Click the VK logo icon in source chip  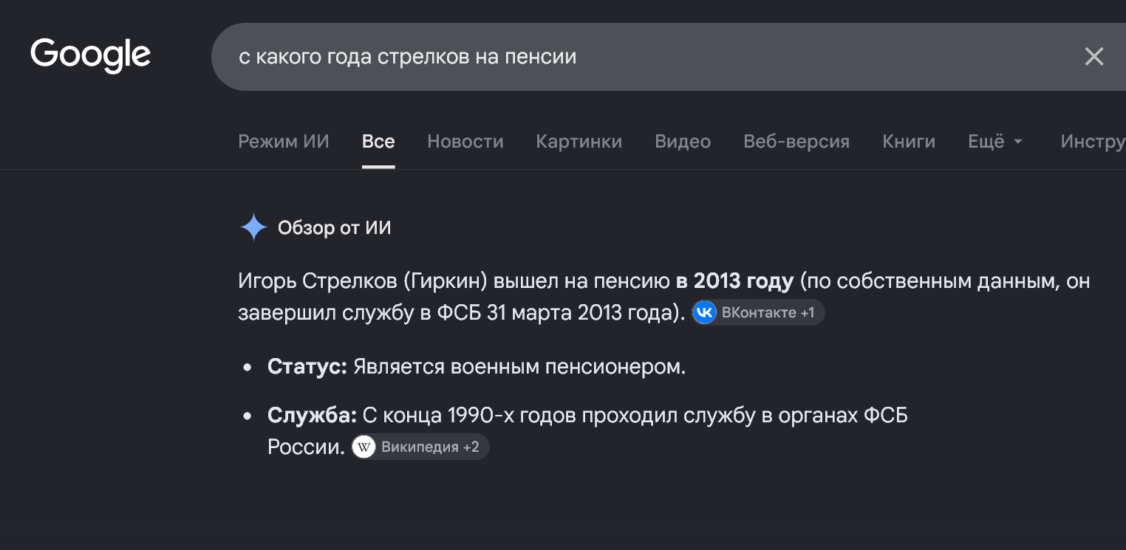[705, 312]
